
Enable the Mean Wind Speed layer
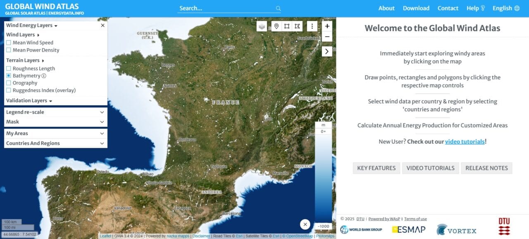[9, 43]
